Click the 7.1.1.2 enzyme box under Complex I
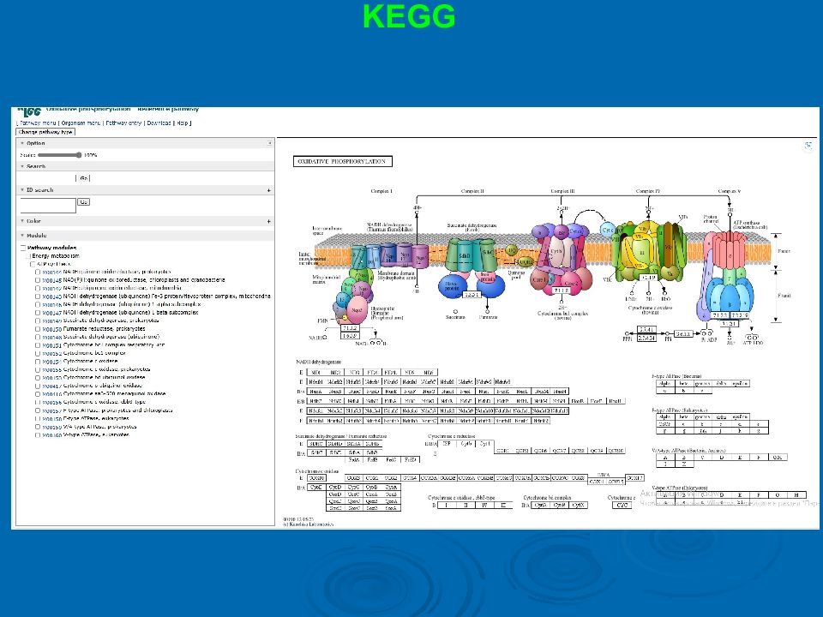The image size is (823, 617). pos(350,328)
